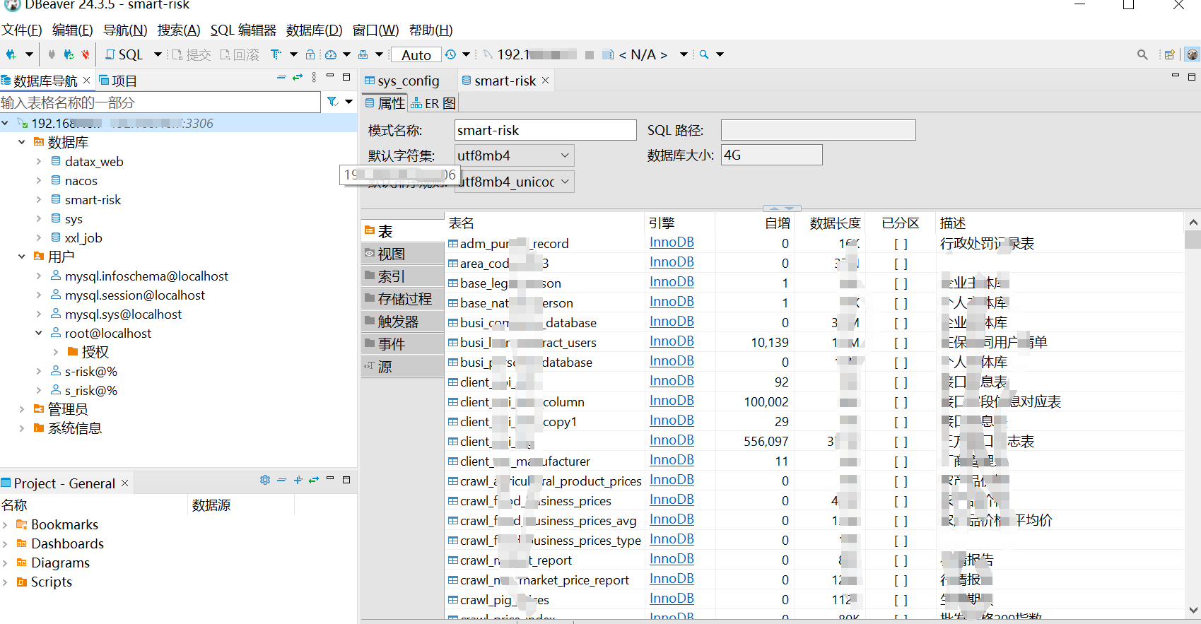Click the transaction mode icon
This screenshot has height=624, width=1201.
pos(276,54)
